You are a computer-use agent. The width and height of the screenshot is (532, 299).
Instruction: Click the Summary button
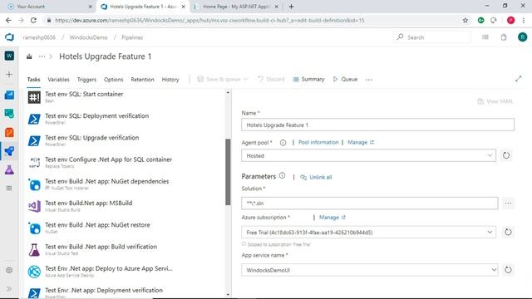308,79
